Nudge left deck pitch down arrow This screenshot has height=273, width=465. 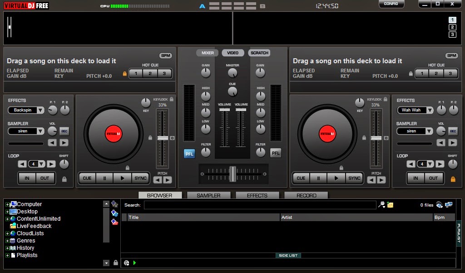(x=158, y=180)
